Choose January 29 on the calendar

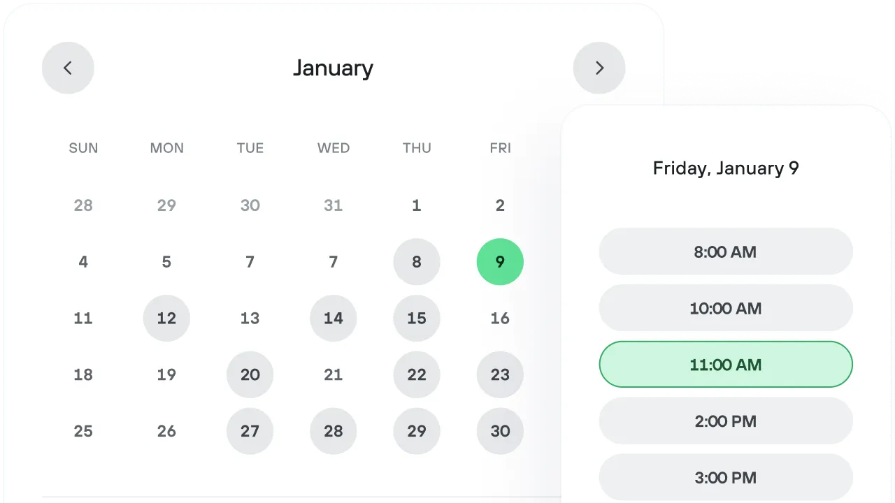[417, 431]
